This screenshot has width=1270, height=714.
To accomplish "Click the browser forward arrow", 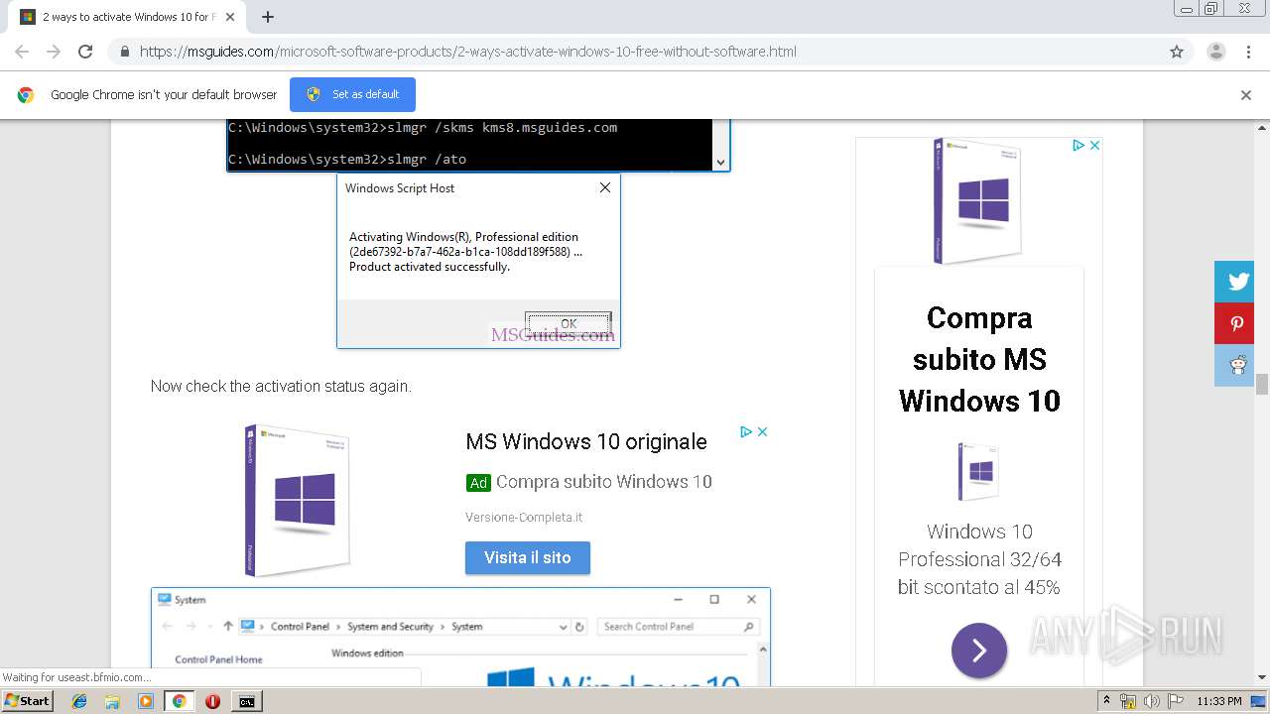I will point(54,52).
